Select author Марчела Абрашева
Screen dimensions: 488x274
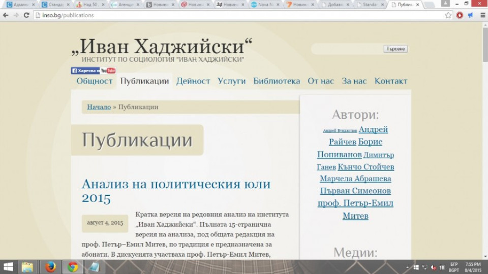pyautogui.click(x=355, y=179)
